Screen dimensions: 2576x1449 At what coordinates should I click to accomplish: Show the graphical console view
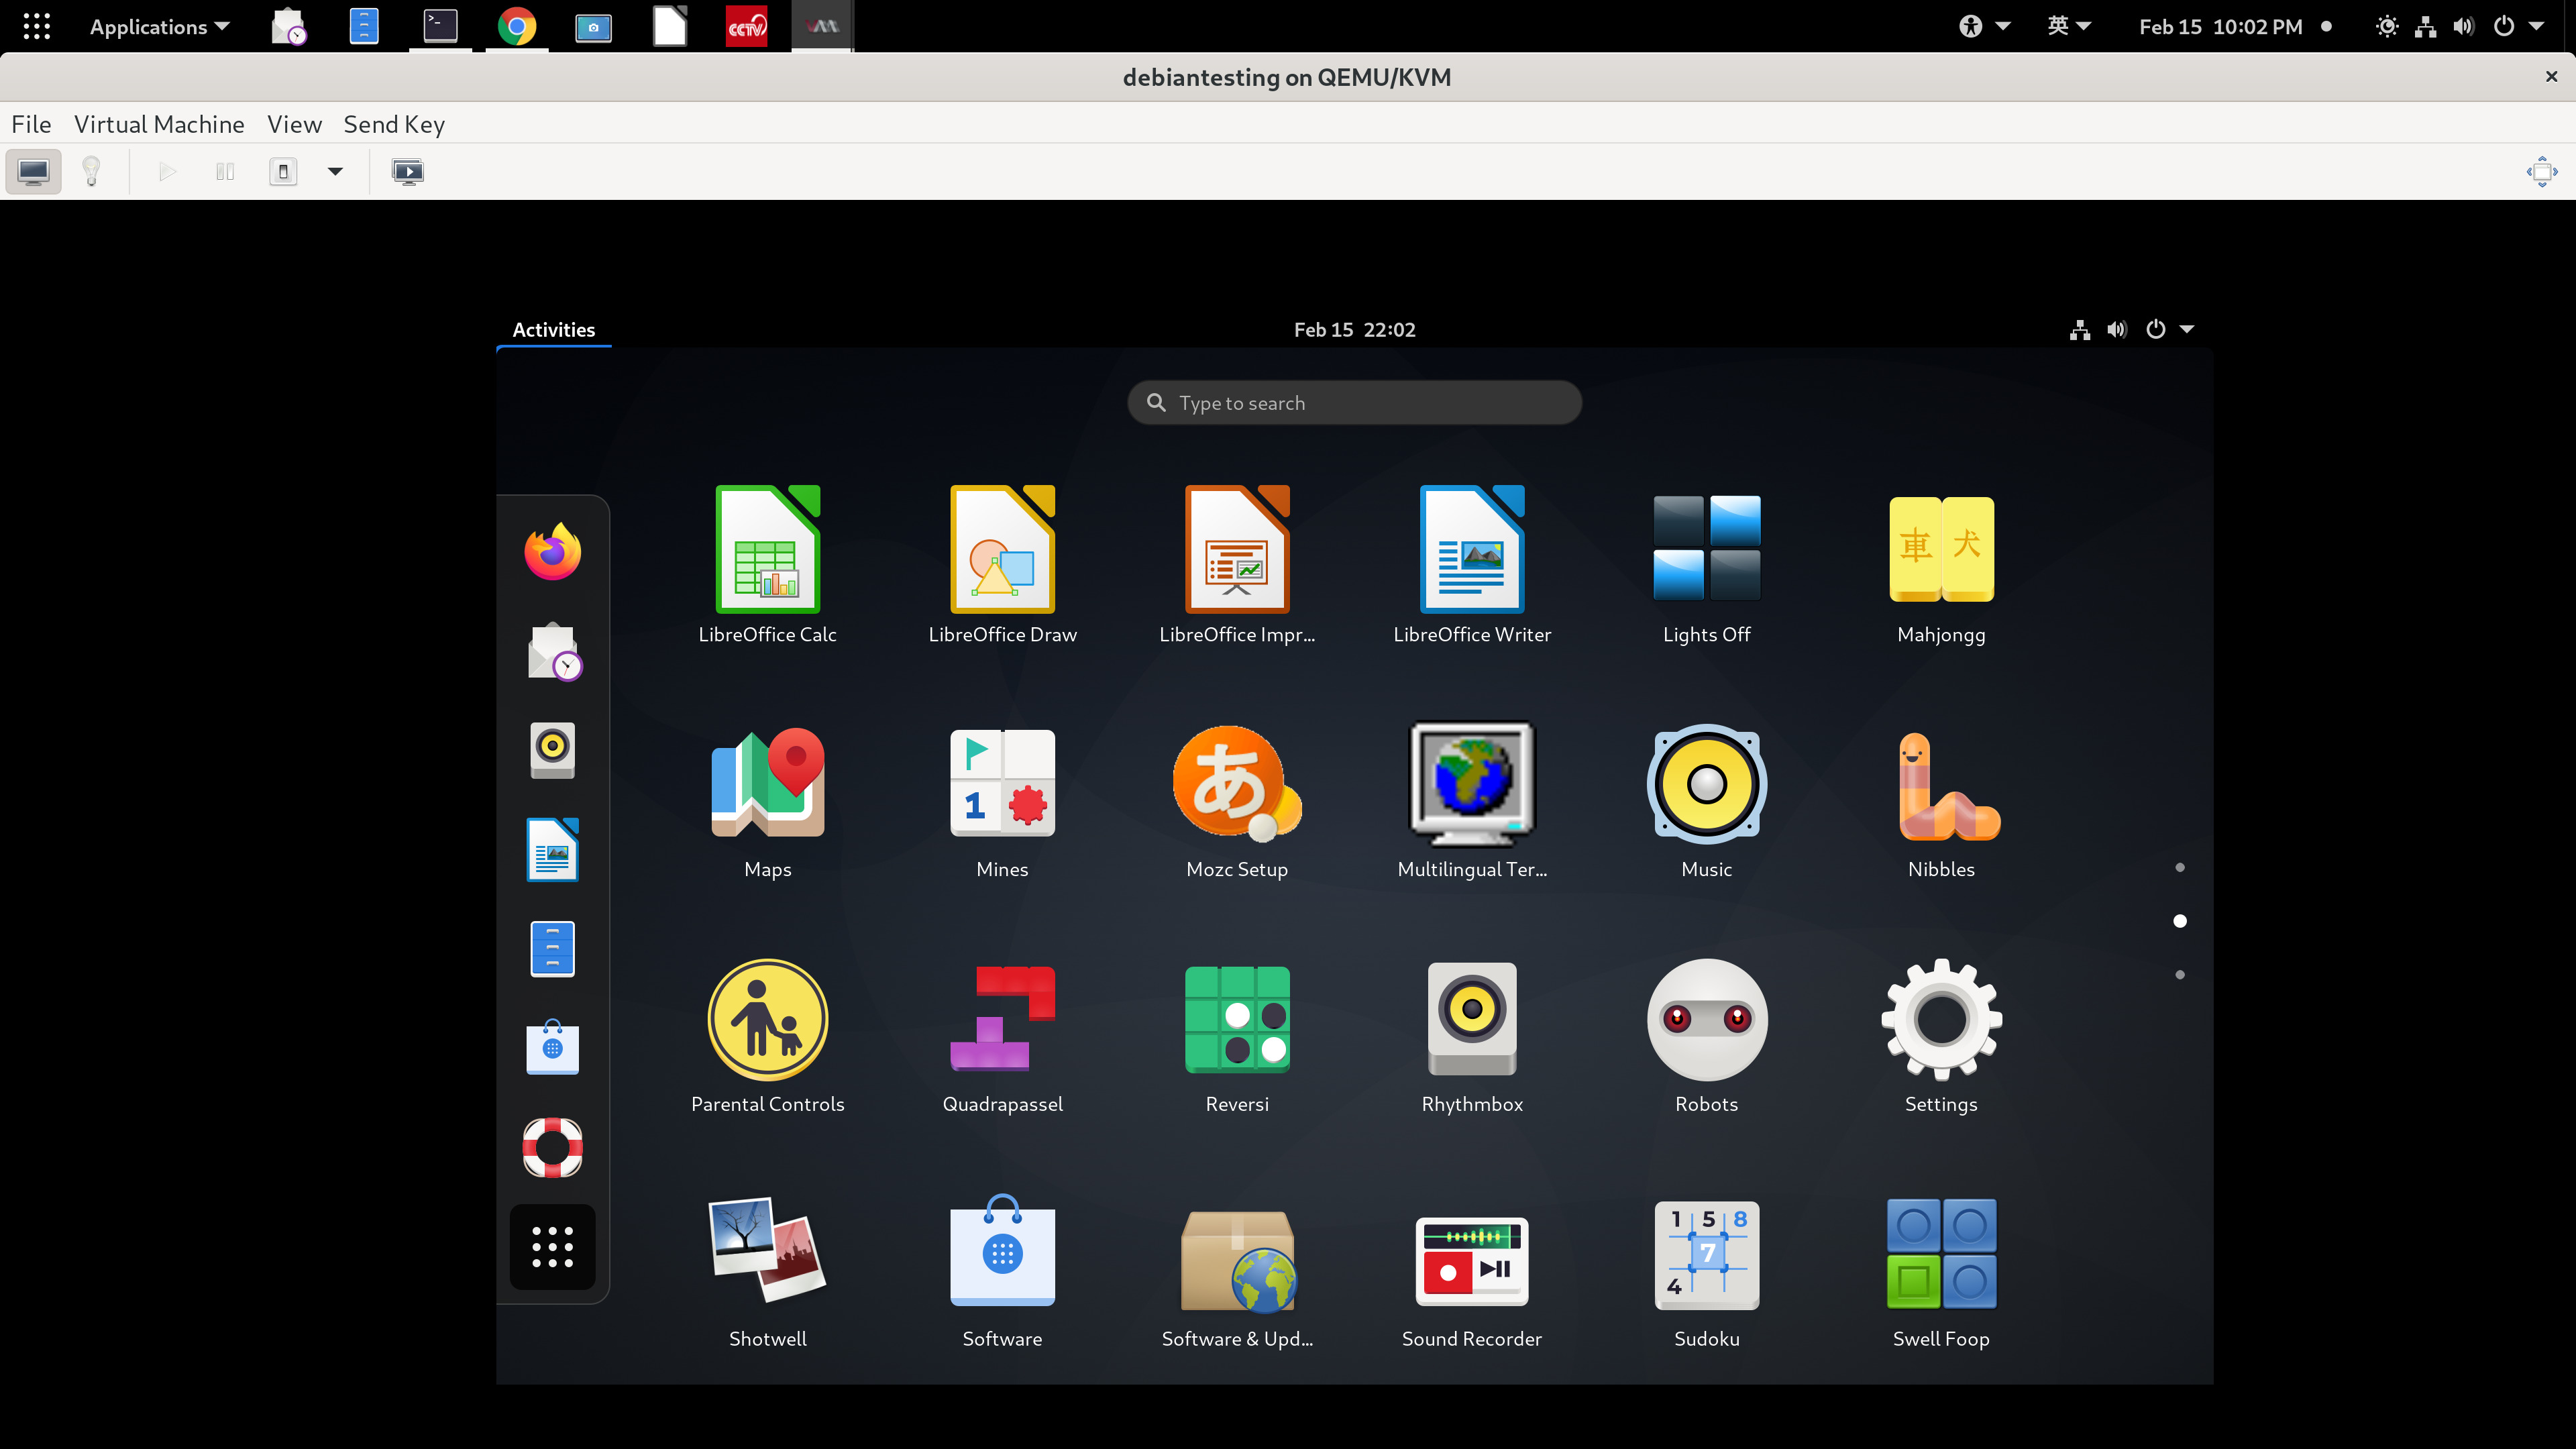(x=33, y=171)
